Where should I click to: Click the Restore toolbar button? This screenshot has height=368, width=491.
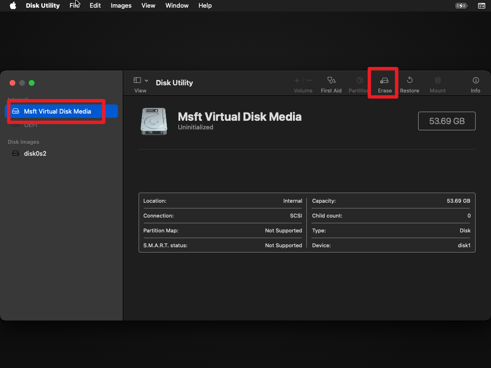(x=409, y=85)
